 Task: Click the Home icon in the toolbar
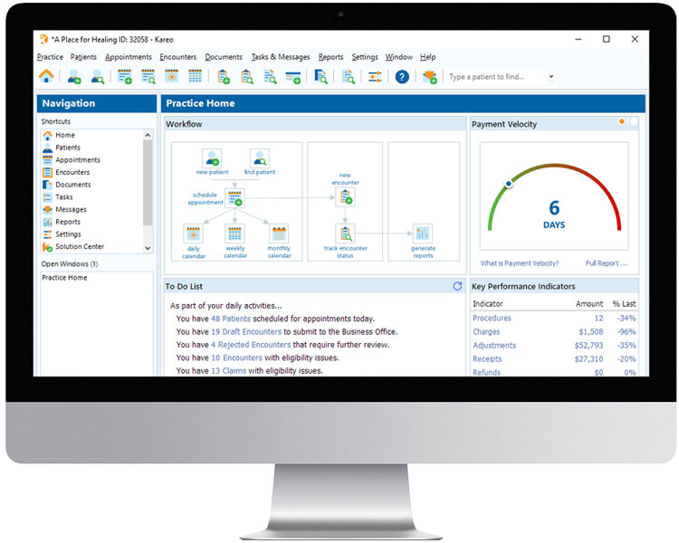[x=45, y=77]
